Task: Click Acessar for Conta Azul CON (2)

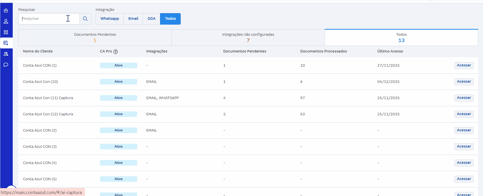Action: (464, 130)
